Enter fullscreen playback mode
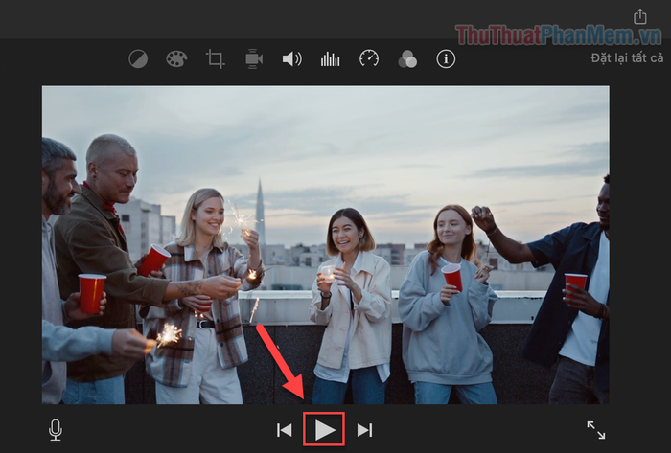 tap(596, 430)
